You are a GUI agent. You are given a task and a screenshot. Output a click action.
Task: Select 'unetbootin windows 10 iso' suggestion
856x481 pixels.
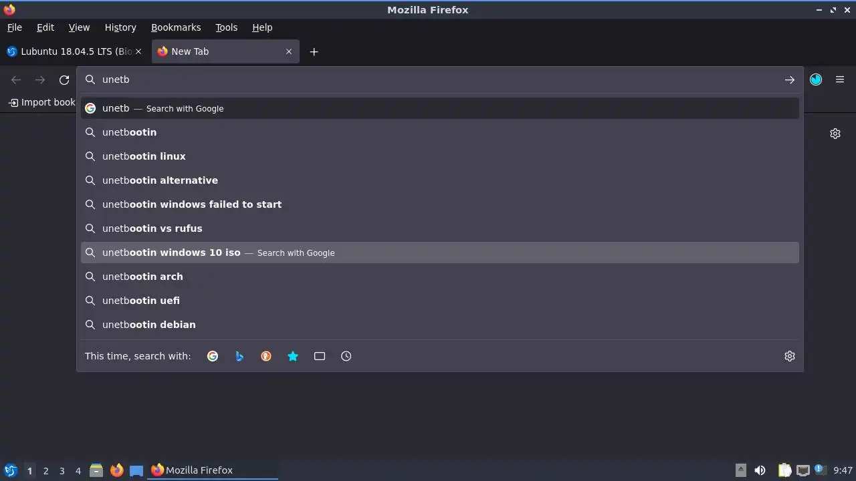[440, 253]
